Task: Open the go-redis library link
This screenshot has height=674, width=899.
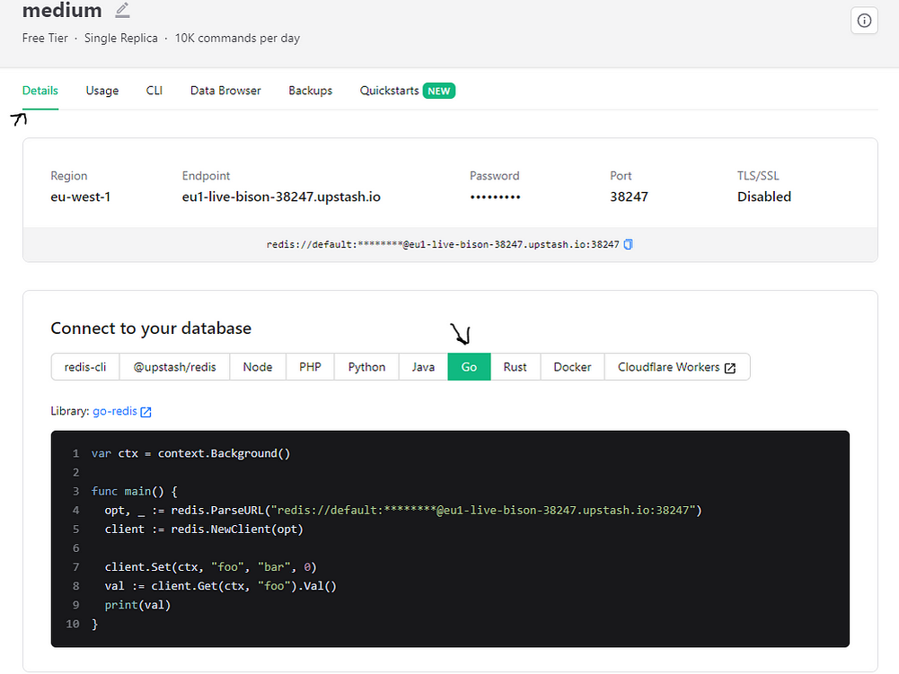Action: point(115,411)
